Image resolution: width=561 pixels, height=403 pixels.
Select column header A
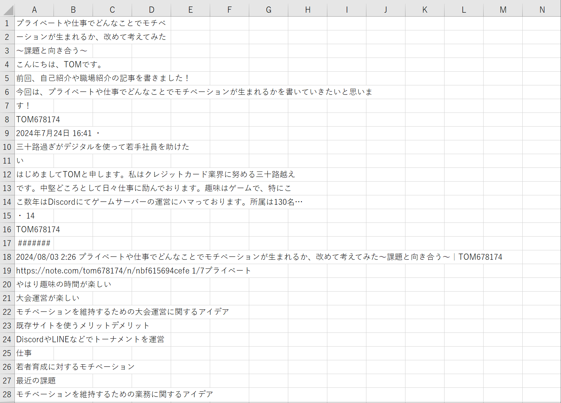[34, 10]
